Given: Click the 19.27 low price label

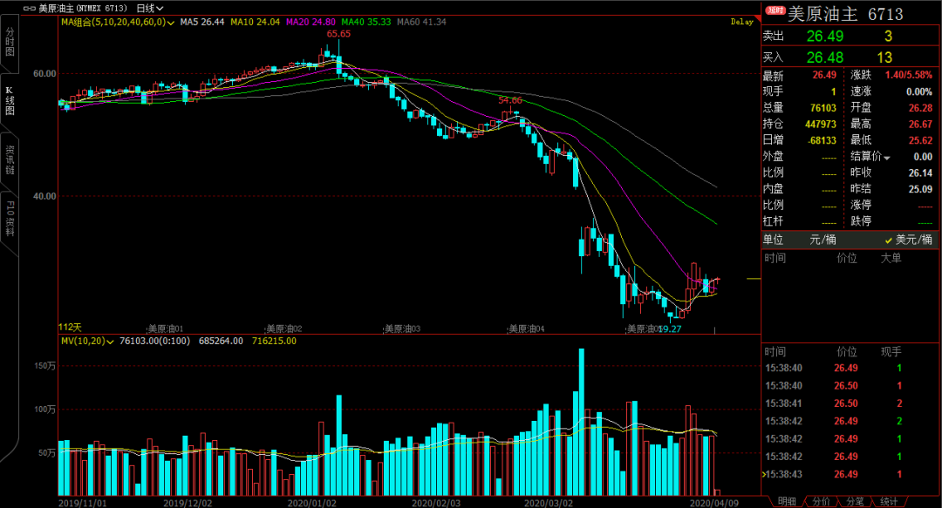Looking at the screenshot, I should [670, 329].
